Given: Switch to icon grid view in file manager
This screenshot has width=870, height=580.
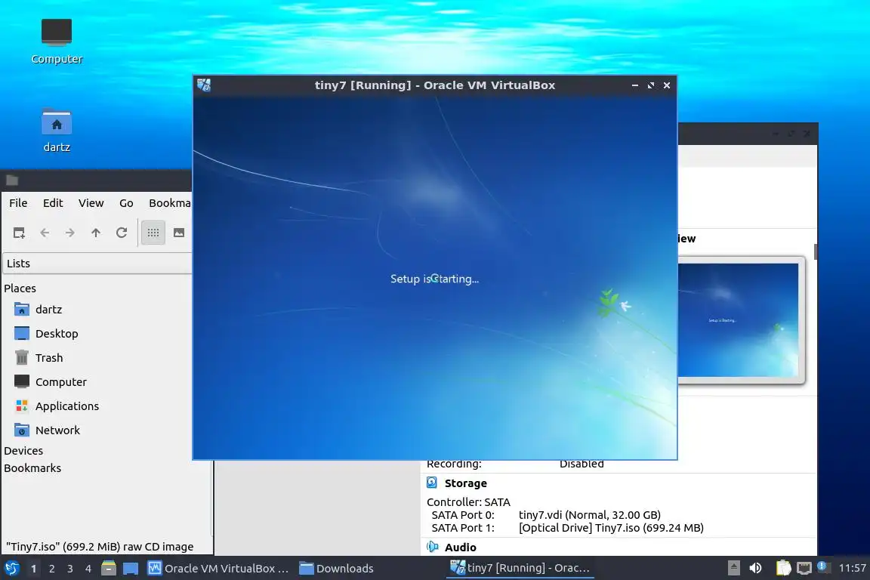Looking at the screenshot, I should (153, 233).
